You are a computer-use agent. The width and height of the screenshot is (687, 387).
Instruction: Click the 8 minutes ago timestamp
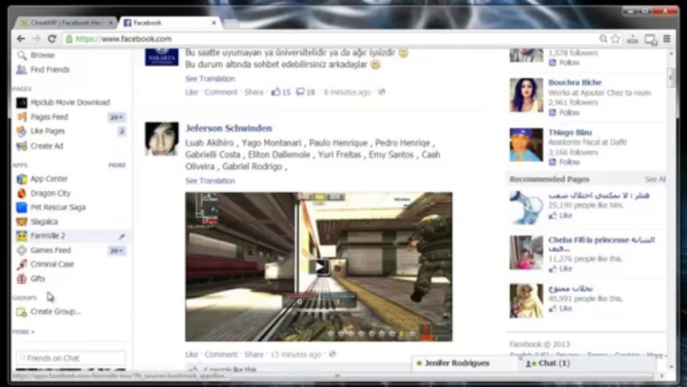[x=347, y=92]
